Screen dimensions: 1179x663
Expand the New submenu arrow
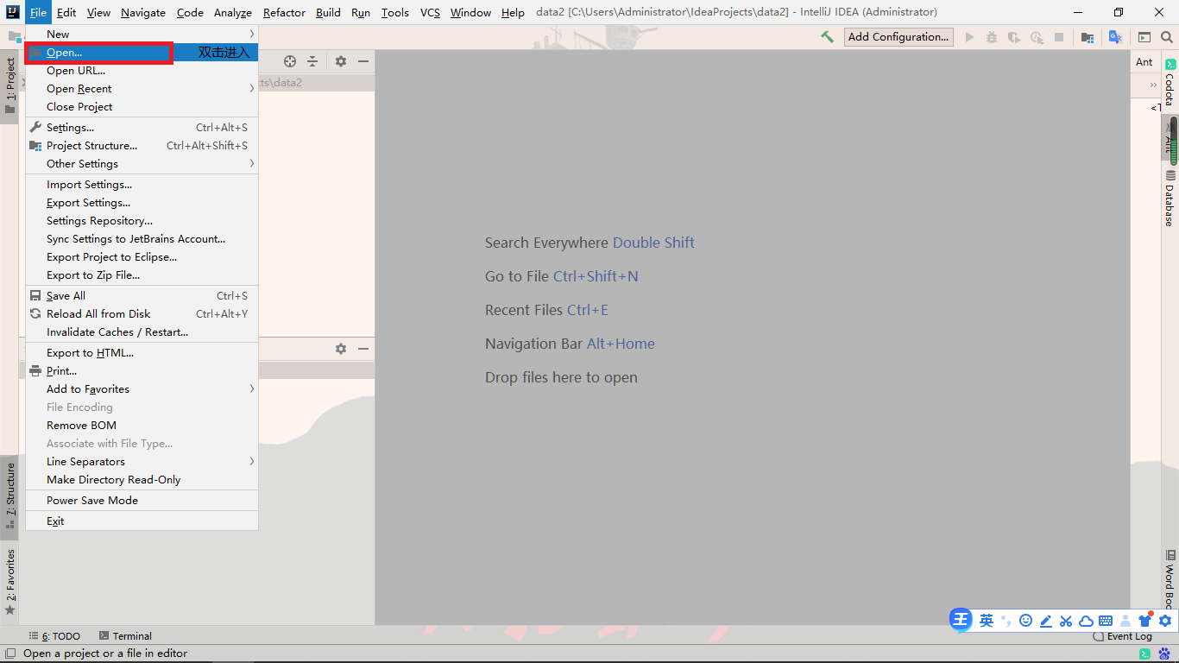[252, 34]
